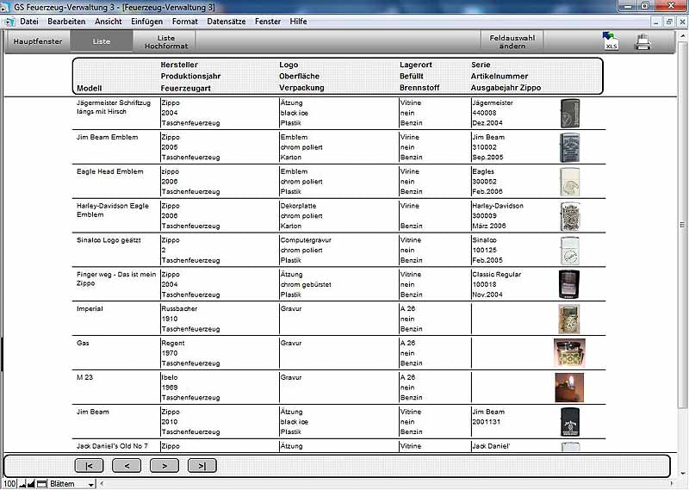The height and width of the screenshot is (490, 689).
Task: Select the Liste tab
Action: point(102,41)
